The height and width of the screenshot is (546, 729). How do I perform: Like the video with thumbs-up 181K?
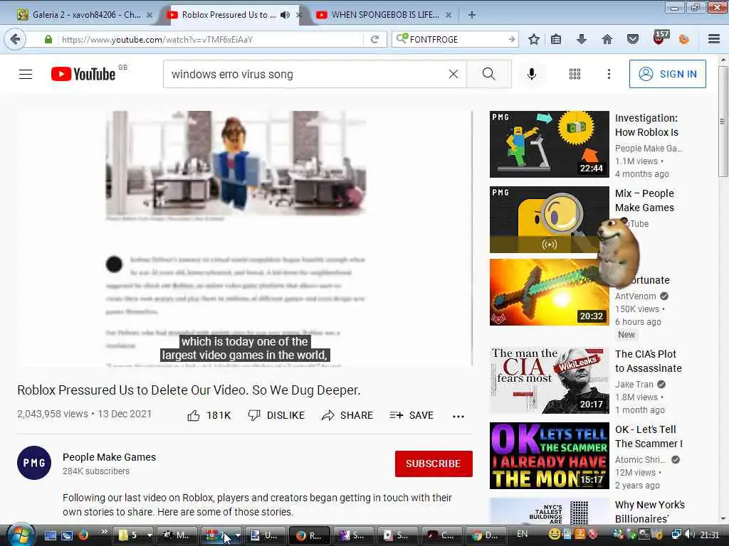[209, 415]
